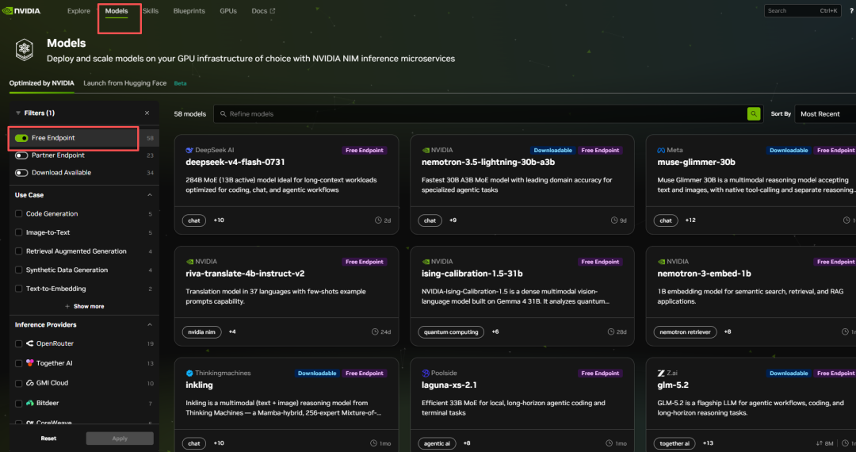Click into the Refine models search field
The image size is (856, 452).
coord(480,113)
